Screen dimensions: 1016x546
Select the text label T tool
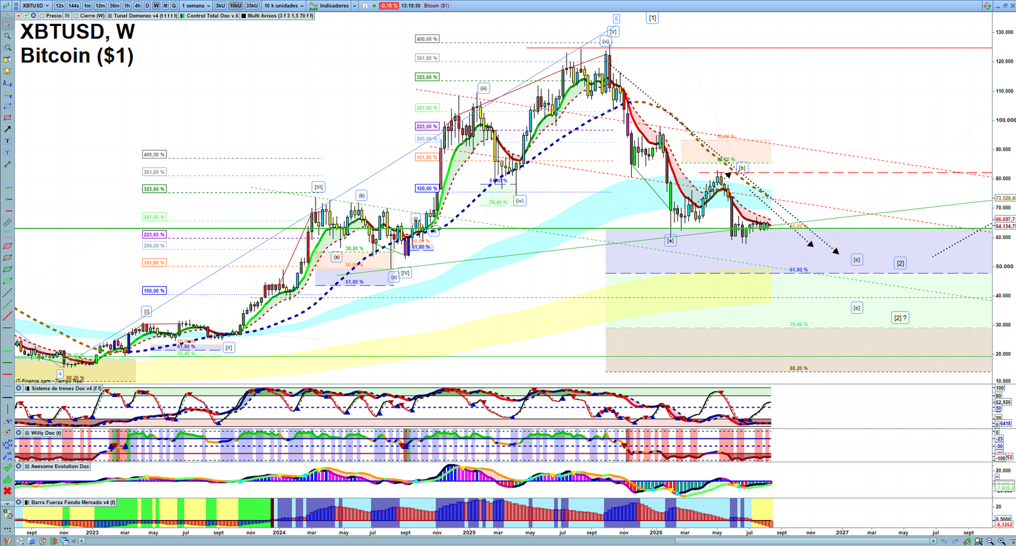(8, 141)
